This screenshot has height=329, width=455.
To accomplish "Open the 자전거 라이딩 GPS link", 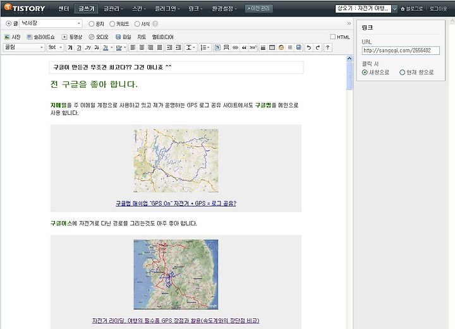I will [x=176, y=321].
